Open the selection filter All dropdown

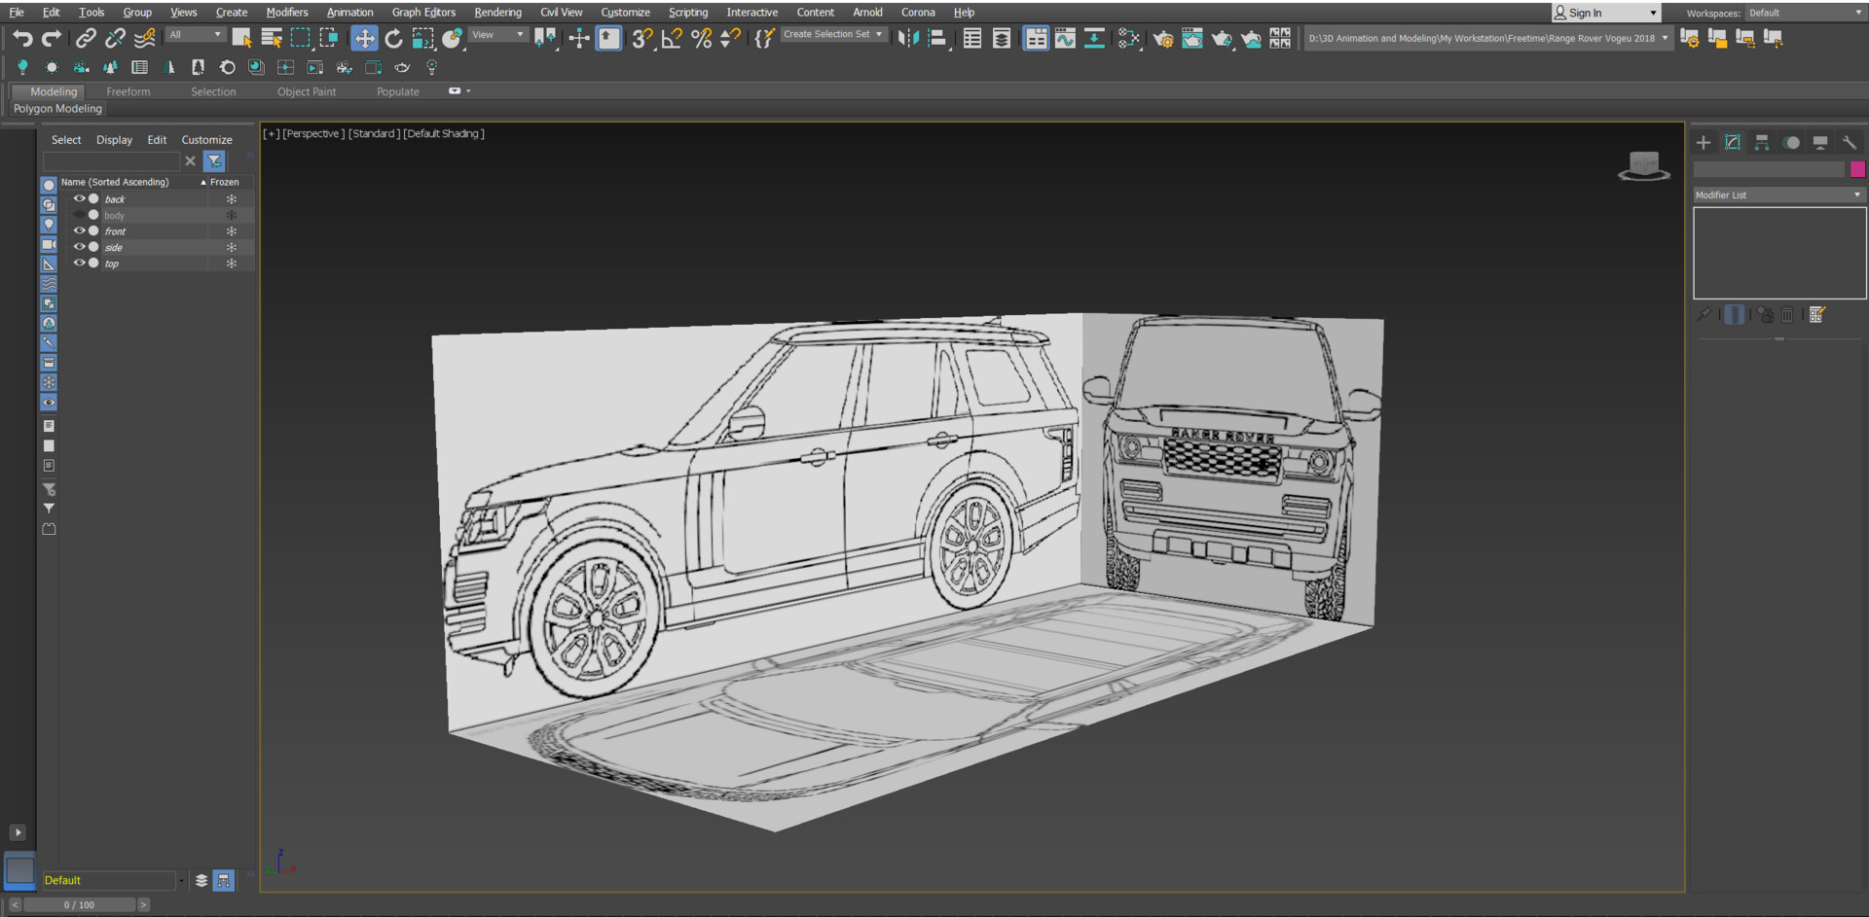195,34
